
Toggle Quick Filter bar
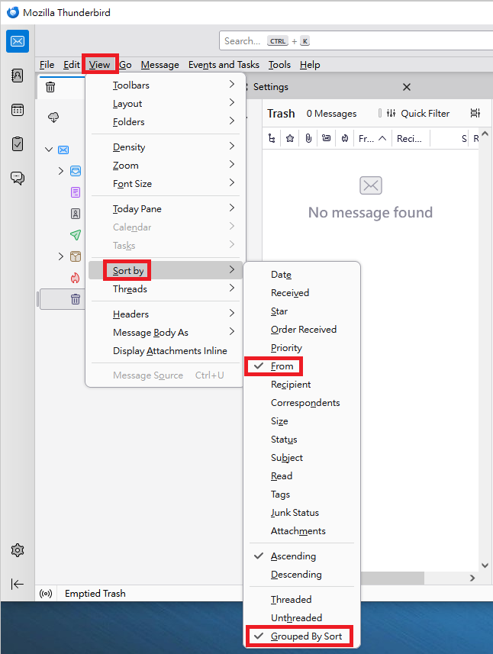coord(418,114)
